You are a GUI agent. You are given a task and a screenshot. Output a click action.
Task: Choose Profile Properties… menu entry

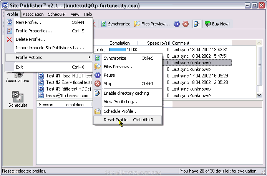(49, 31)
